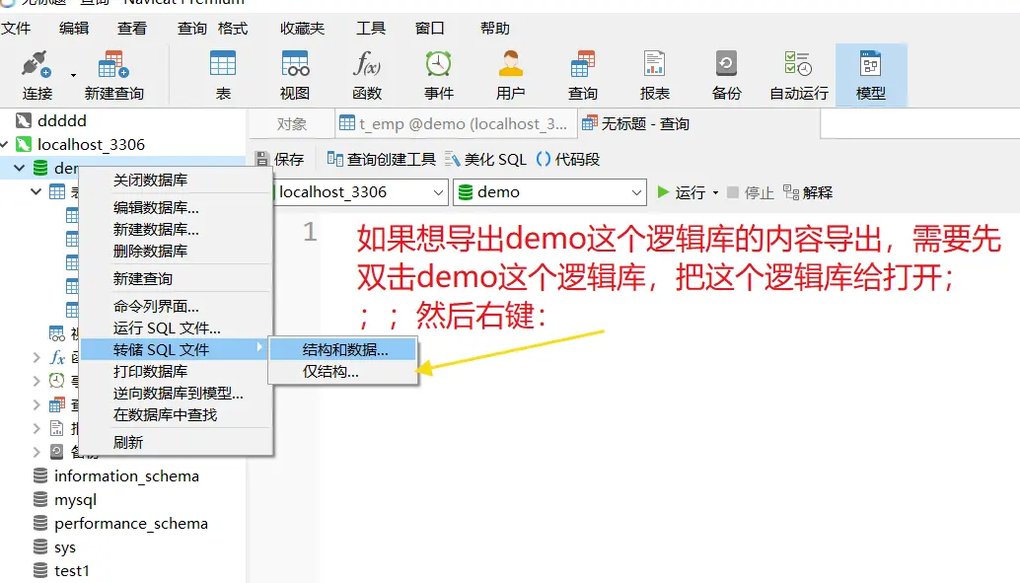Open the 编辑 menu
Screen dimensions: 1020x583
pos(74,28)
